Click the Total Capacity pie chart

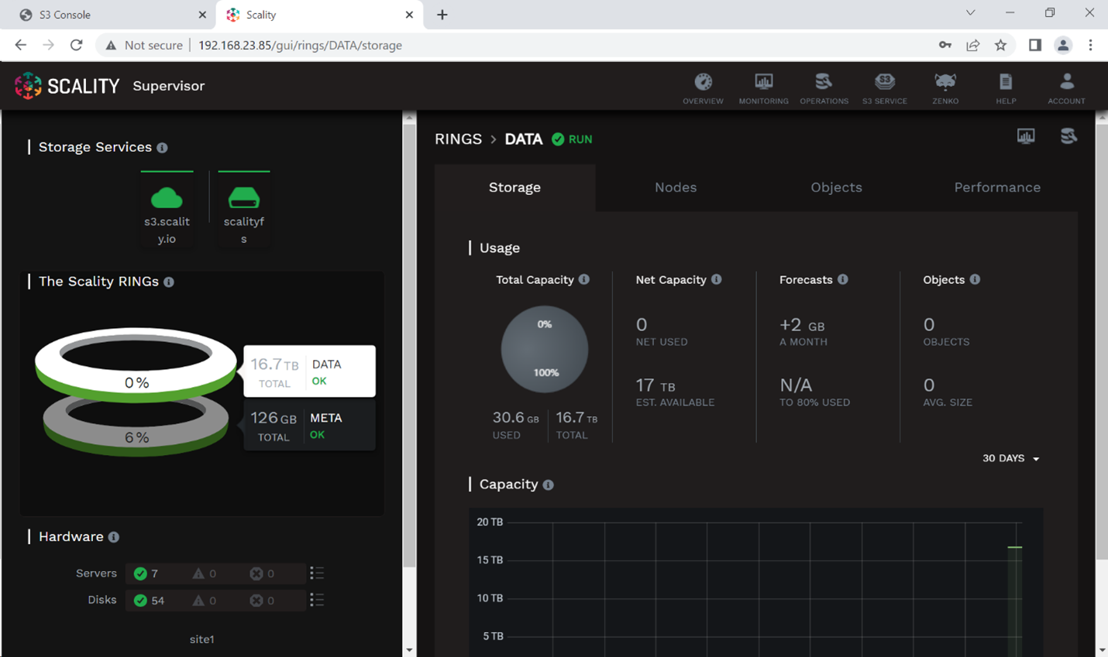pyautogui.click(x=545, y=349)
